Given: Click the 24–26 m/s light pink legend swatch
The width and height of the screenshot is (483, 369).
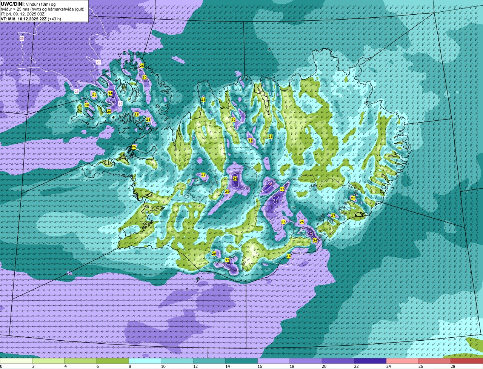Looking at the screenshot, I should click(x=403, y=361).
